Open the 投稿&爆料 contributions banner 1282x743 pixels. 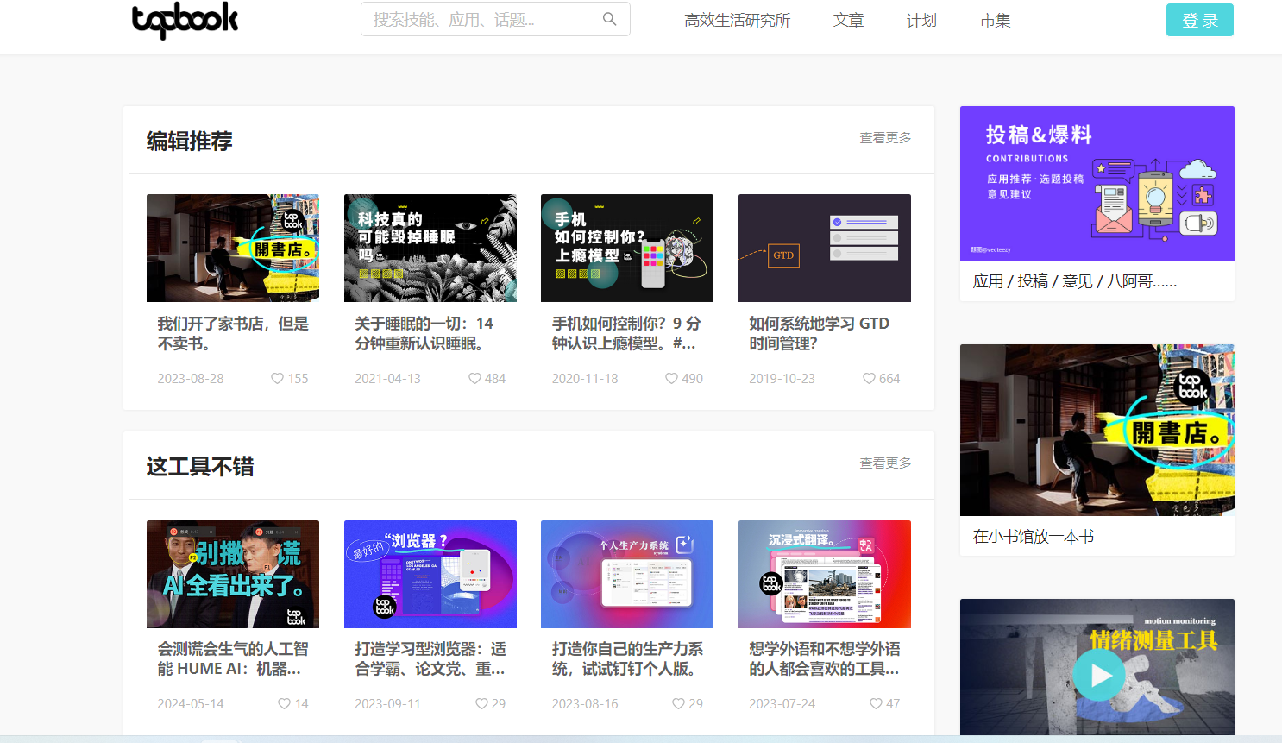(1097, 183)
